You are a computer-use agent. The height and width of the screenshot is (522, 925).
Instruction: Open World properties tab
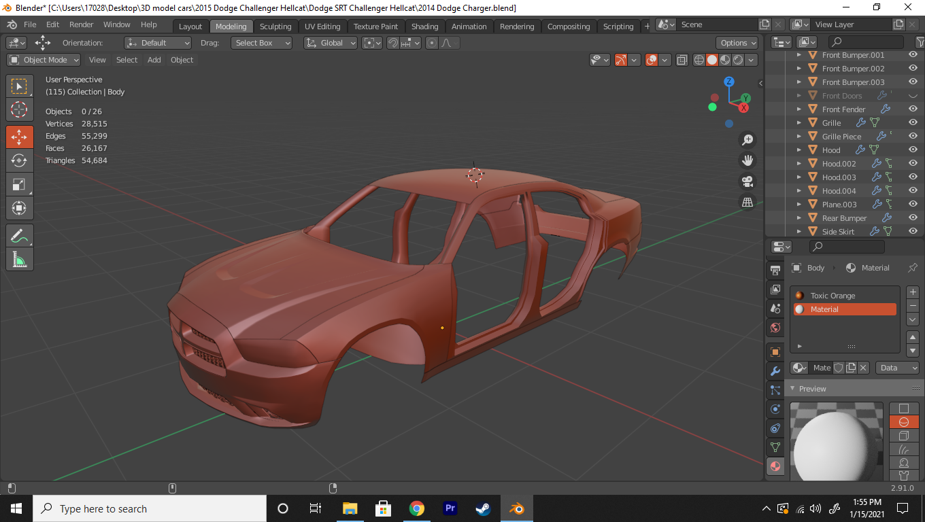click(775, 328)
